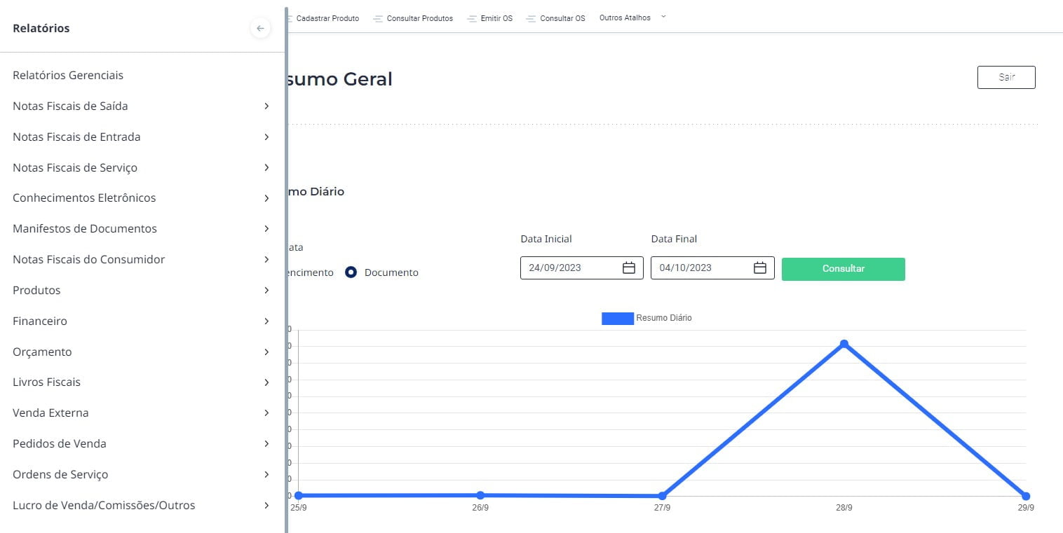Click the 28/9 peak data point

point(844,344)
